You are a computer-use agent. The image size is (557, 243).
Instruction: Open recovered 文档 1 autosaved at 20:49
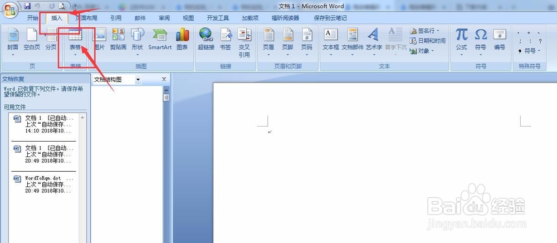43,154
